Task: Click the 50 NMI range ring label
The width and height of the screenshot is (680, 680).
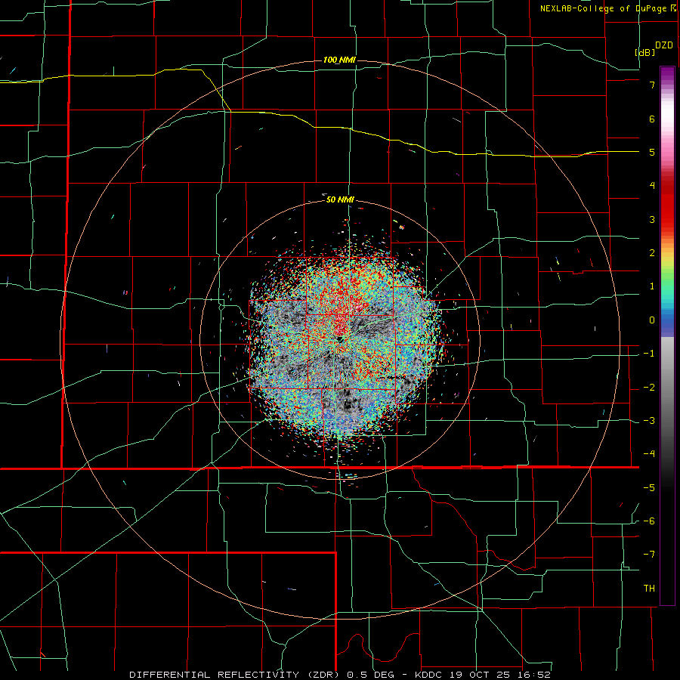Action: tap(340, 200)
